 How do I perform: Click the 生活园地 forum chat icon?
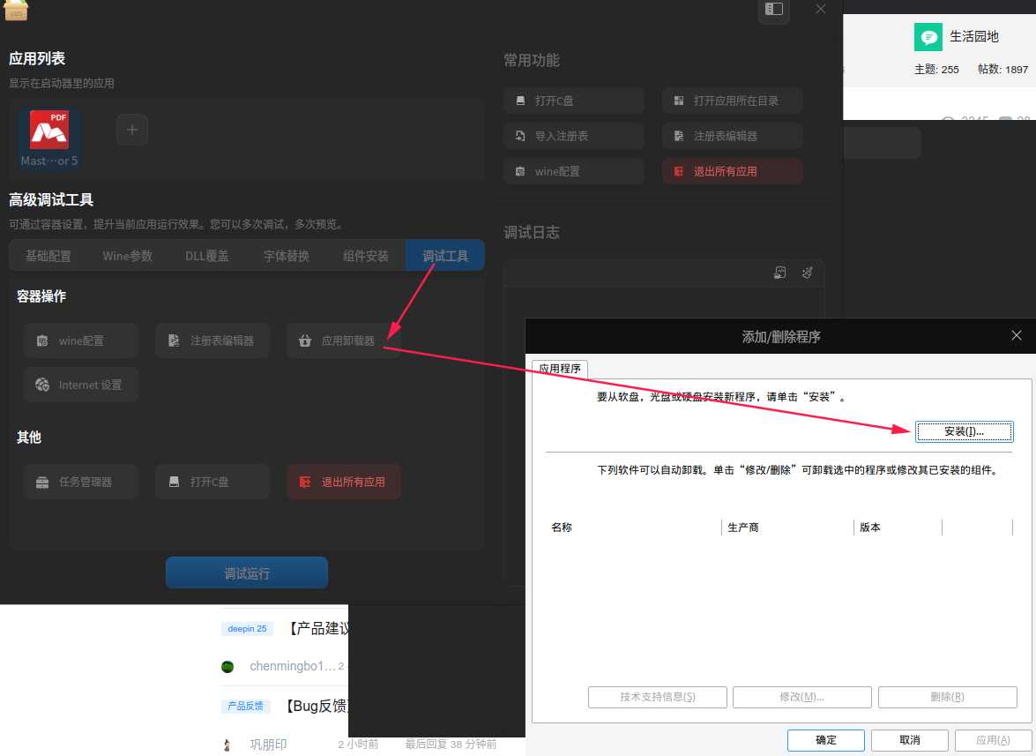tap(928, 37)
